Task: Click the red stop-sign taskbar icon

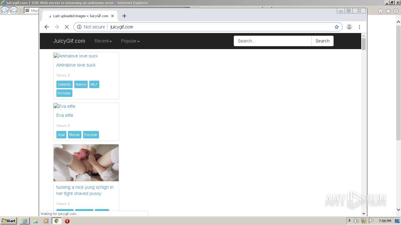Action: pos(67,221)
